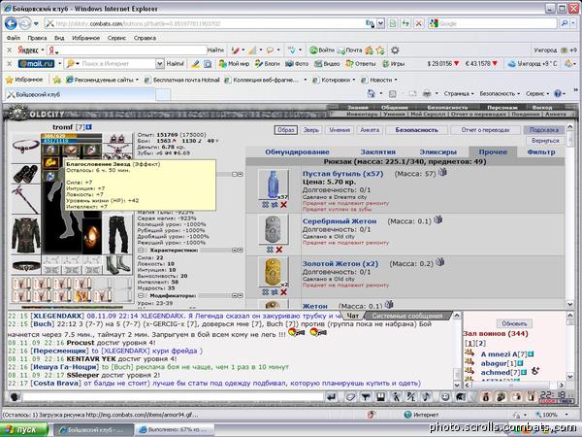The height and width of the screenshot is (437, 582).
Task: Switch to Системные сообщения chat tab
Action: [407, 316]
